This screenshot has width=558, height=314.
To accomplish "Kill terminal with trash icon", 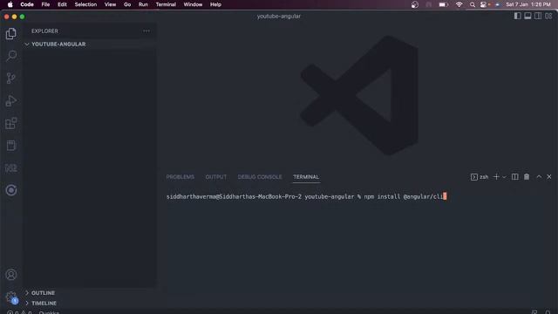I will (527, 177).
